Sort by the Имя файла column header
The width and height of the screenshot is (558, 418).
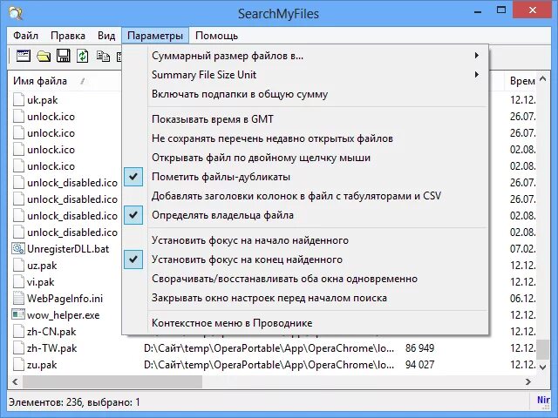coord(64,81)
